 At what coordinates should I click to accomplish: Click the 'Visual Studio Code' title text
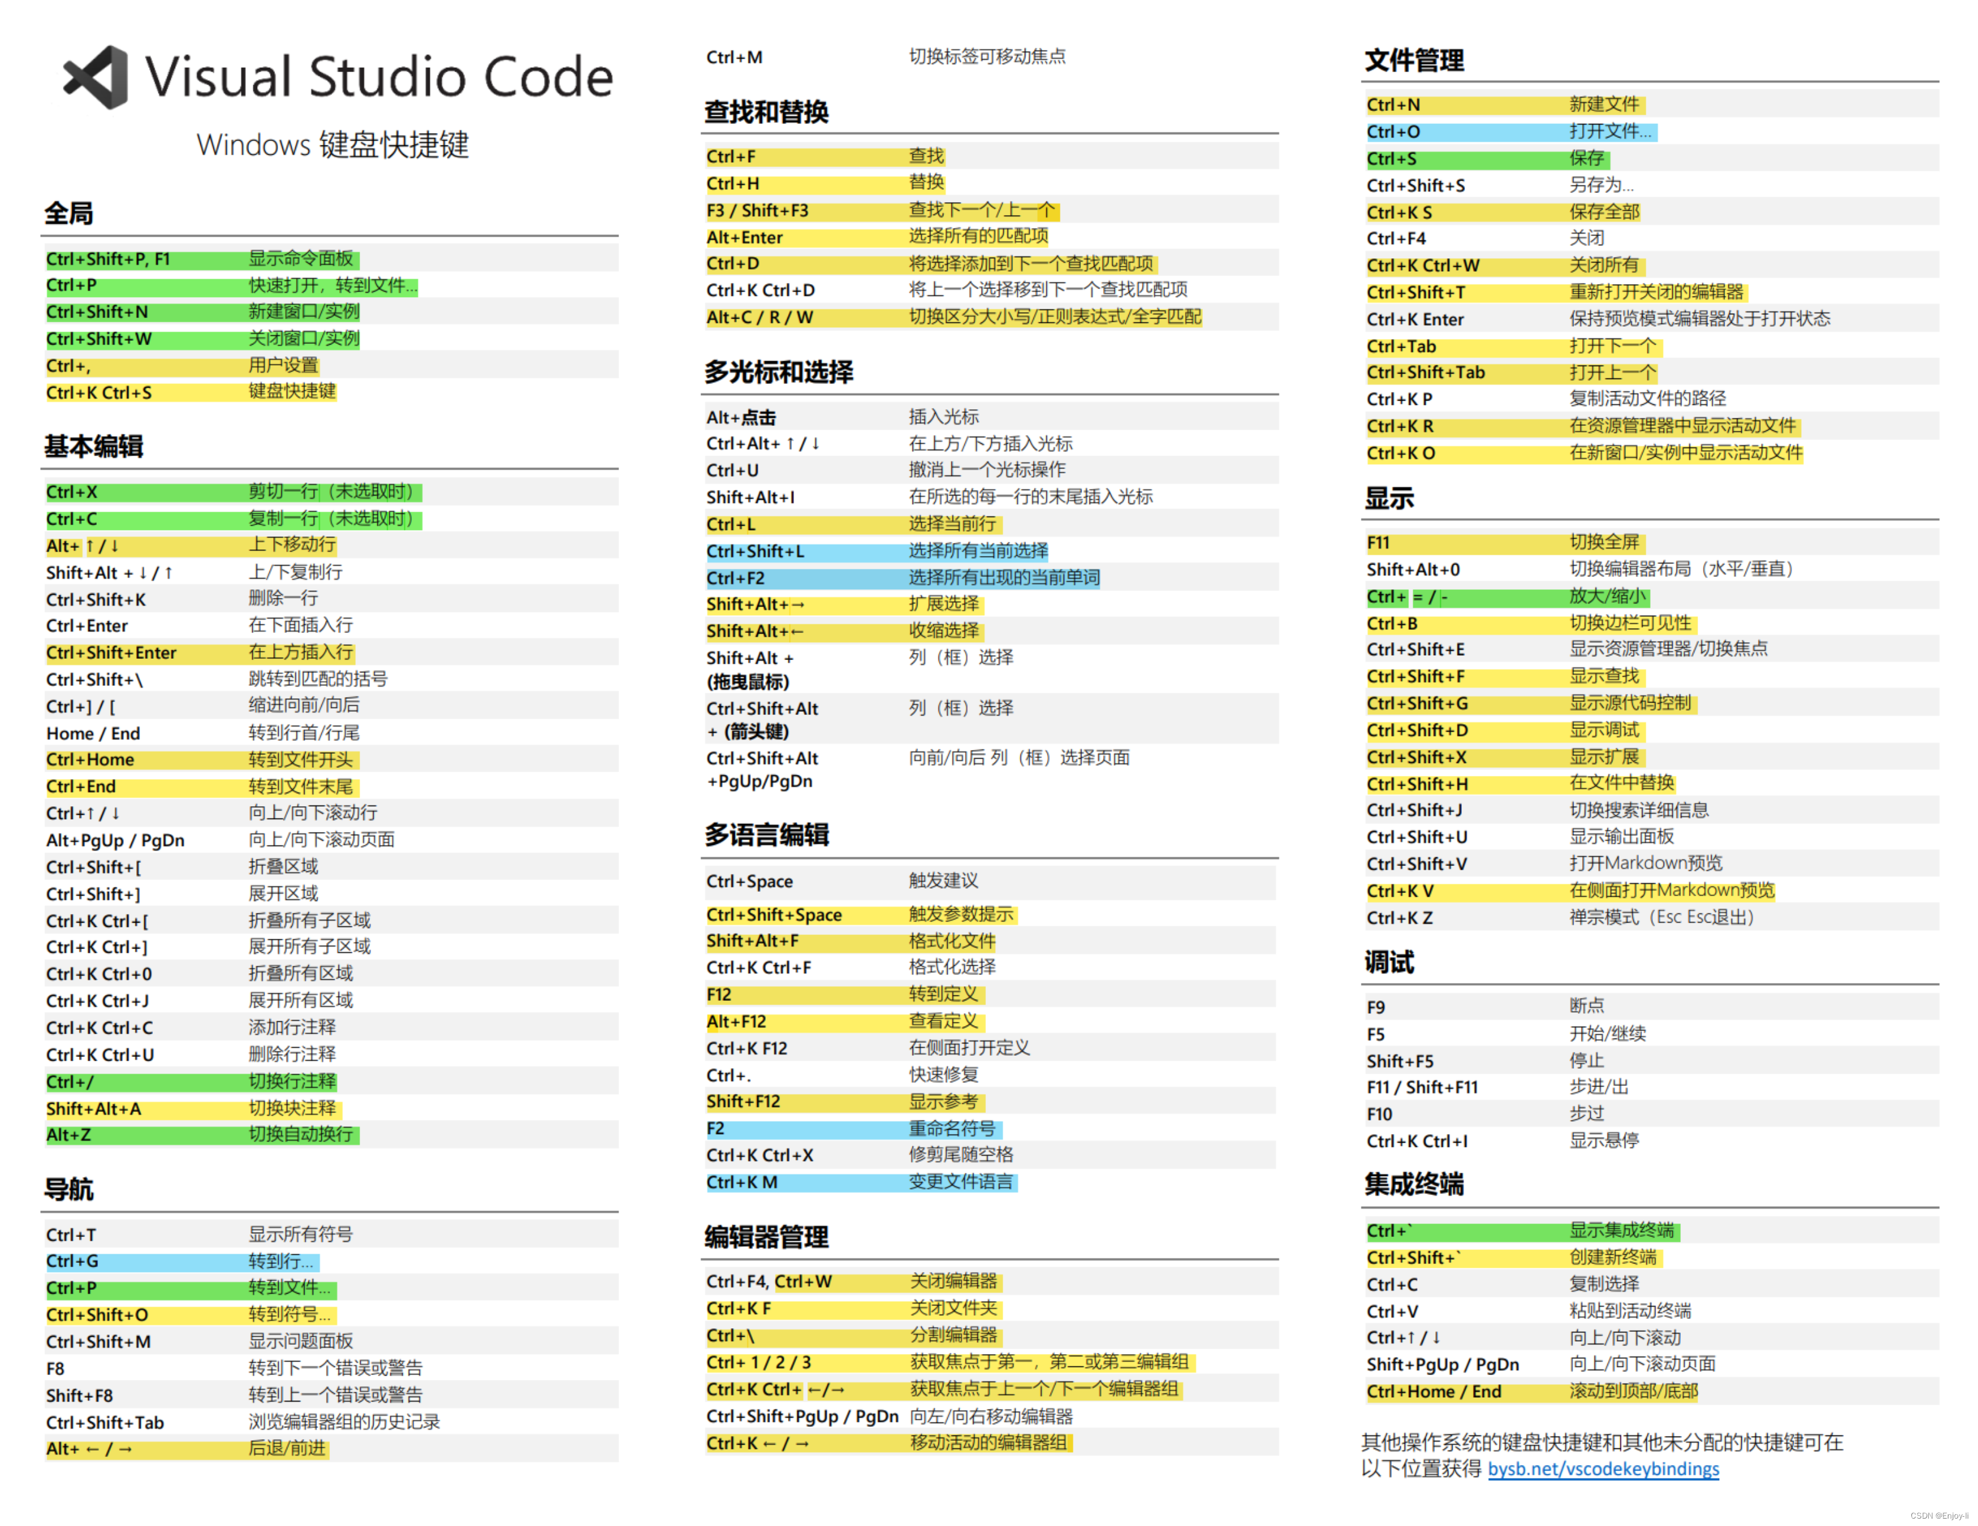(379, 76)
